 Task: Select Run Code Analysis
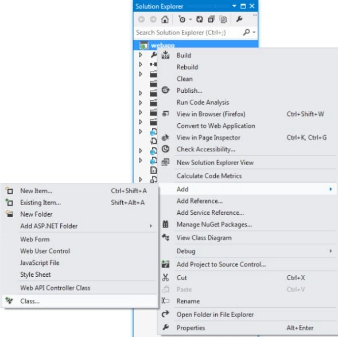[248, 102]
